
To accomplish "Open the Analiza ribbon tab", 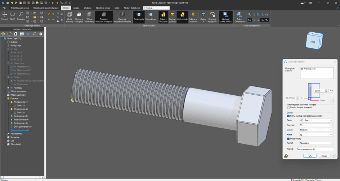I will [76, 8].
